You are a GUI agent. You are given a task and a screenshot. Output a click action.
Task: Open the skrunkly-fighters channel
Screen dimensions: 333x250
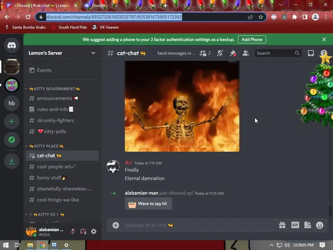click(62, 120)
